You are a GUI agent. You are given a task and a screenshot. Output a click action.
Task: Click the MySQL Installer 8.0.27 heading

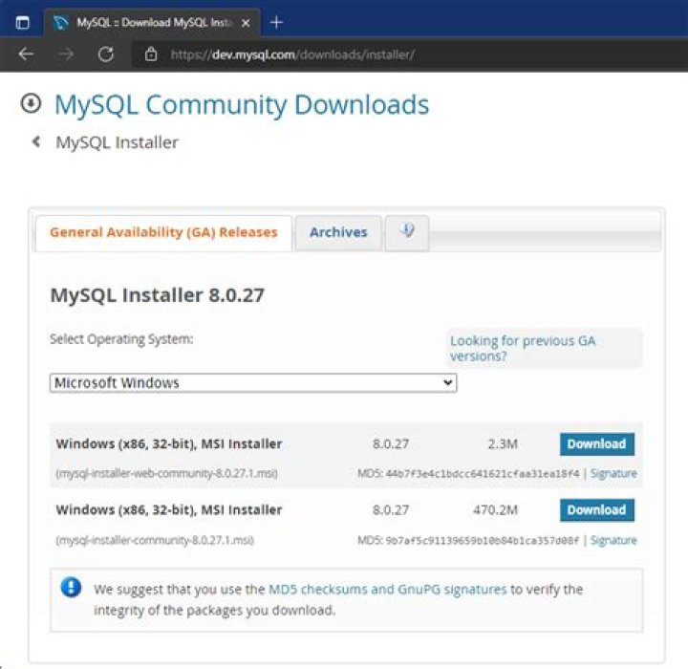pos(157,295)
